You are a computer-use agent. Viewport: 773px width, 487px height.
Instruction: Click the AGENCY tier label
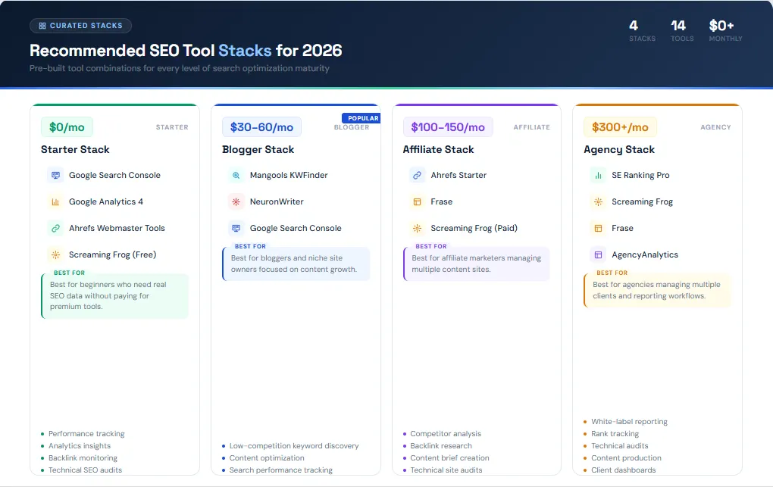pyautogui.click(x=715, y=127)
